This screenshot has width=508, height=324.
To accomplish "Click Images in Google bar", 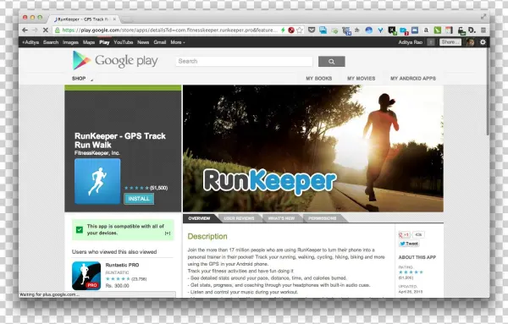I will point(70,42).
